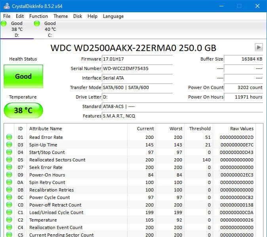267x237 pixels.
Task: Click the Transfer Mode field SATA/600
Action: point(137,87)
